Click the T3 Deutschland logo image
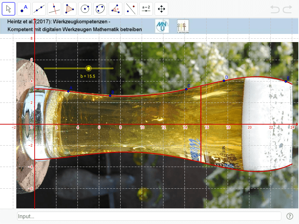Image resolution: width=299 pixels, height=224 pixels. click(x=183, y=26)
